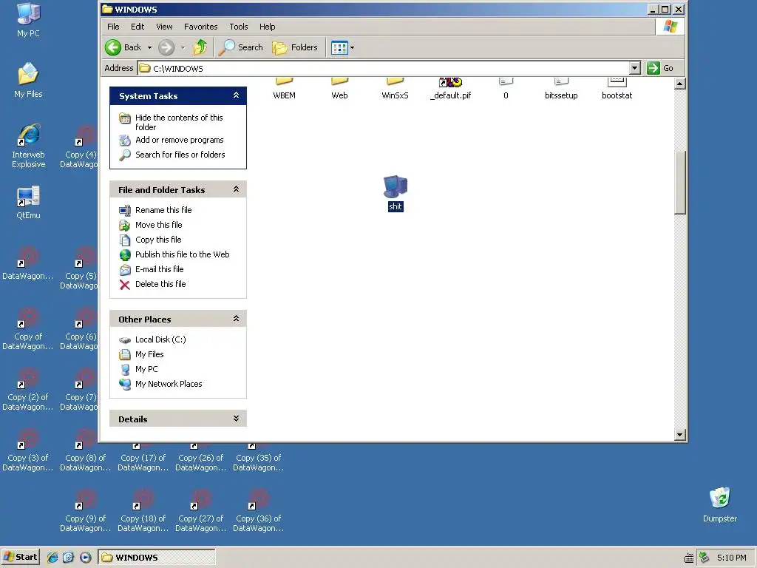The height and width of the screenshot is (568, 757).
Task: Select the _default.pif file
Action: pos(450,89)
